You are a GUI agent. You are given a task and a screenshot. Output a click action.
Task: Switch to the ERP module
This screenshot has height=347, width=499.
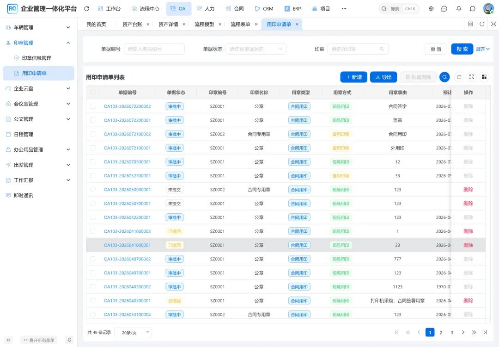point(293,9)
